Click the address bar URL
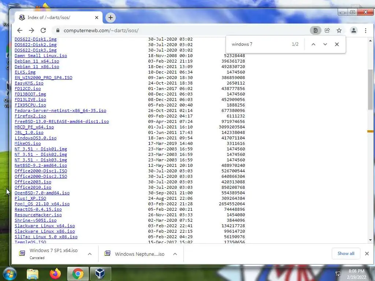Viewport: 375px width, 281px height. (x=101, y=30)
